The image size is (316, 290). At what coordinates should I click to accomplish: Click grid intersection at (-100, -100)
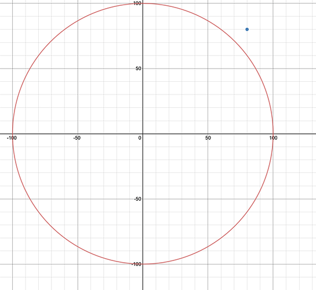pyautogui.click(x=13, y=264)
